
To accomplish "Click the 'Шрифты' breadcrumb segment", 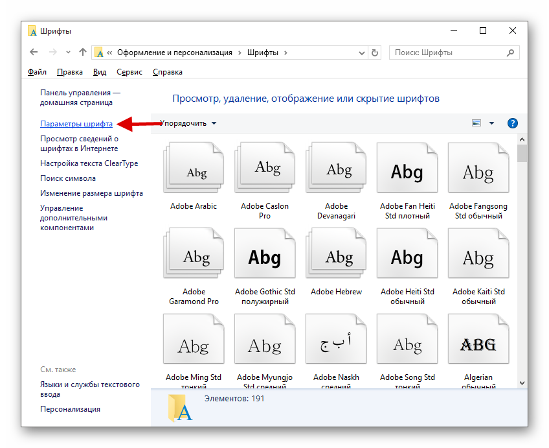I will [x=263, y=53].
